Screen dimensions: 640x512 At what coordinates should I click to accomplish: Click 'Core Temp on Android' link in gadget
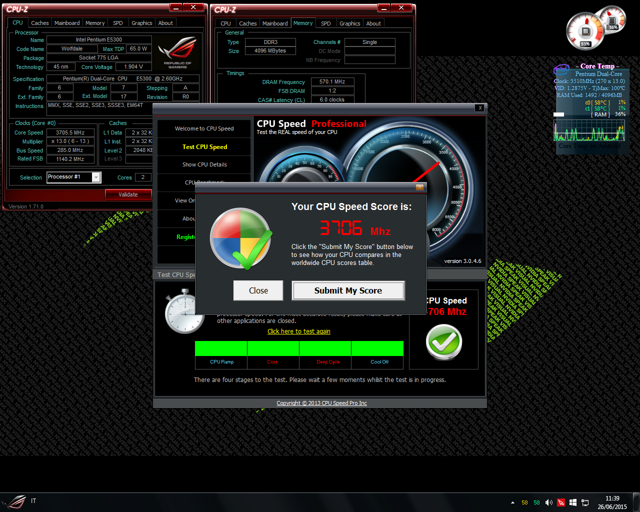(589, 146)
